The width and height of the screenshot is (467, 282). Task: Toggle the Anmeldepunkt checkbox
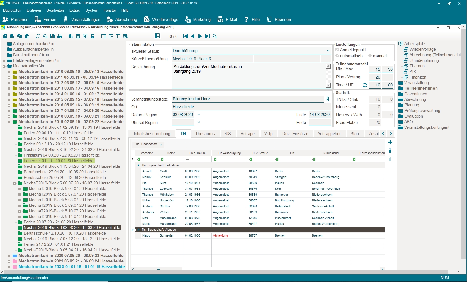[x=337, y=50]
